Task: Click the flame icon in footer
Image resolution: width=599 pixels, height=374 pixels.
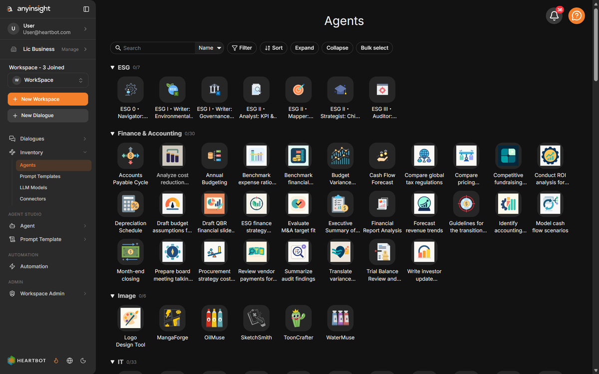Action: (56, 361)
